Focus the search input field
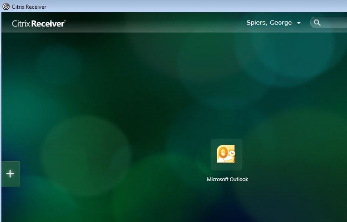Screen dimensions: 347x222 [329, 23]
